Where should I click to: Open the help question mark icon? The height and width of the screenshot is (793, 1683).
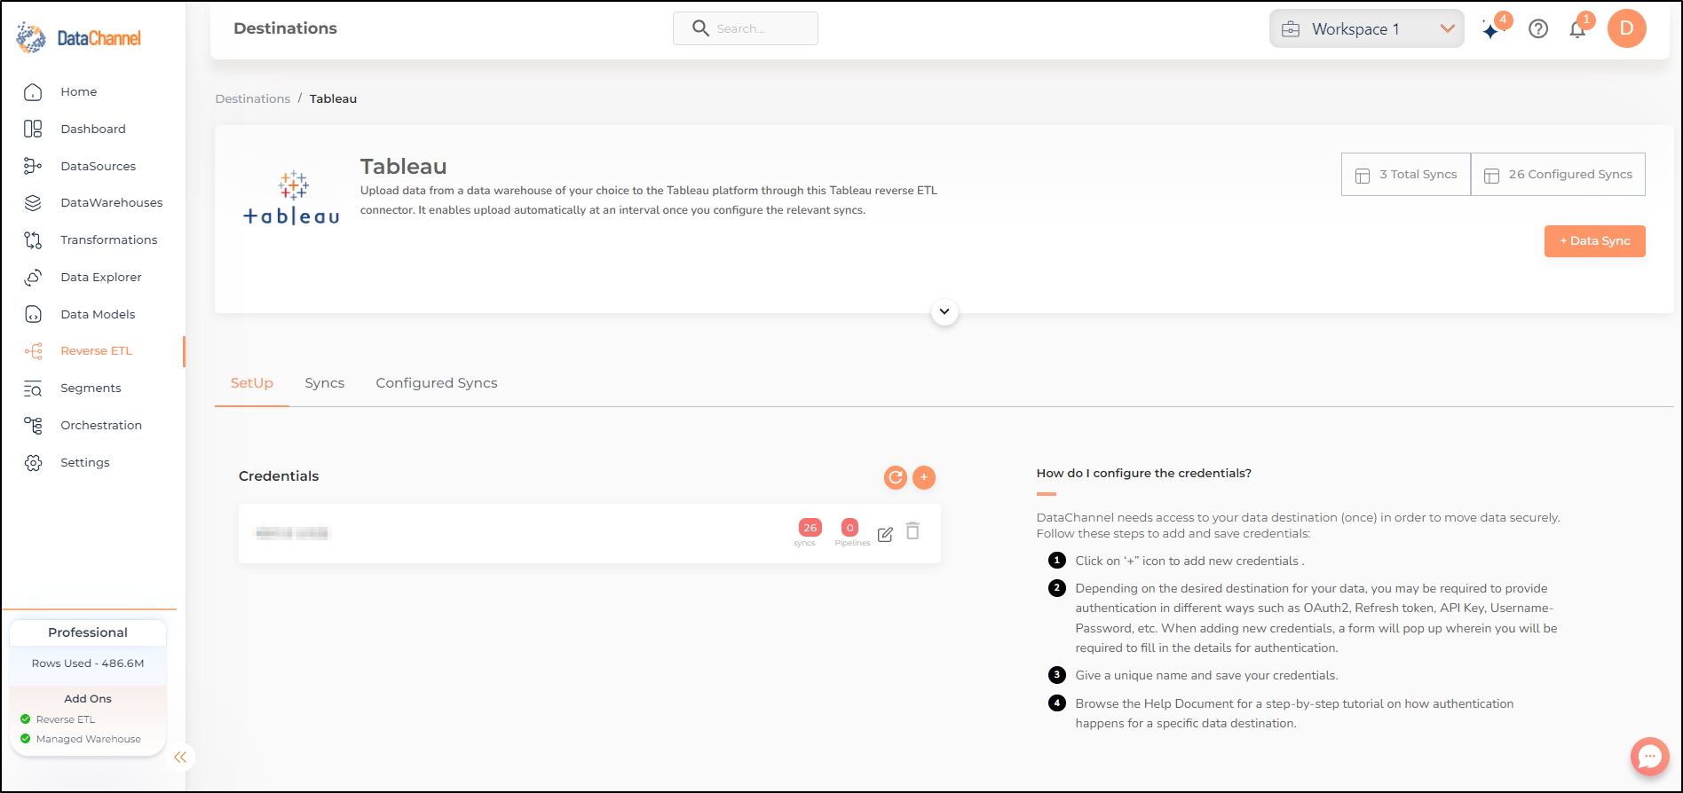coord(1538,29)
